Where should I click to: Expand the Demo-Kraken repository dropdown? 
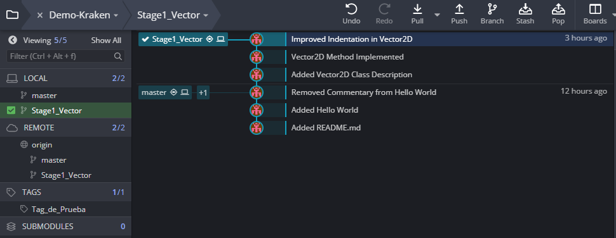coord(116,16)
